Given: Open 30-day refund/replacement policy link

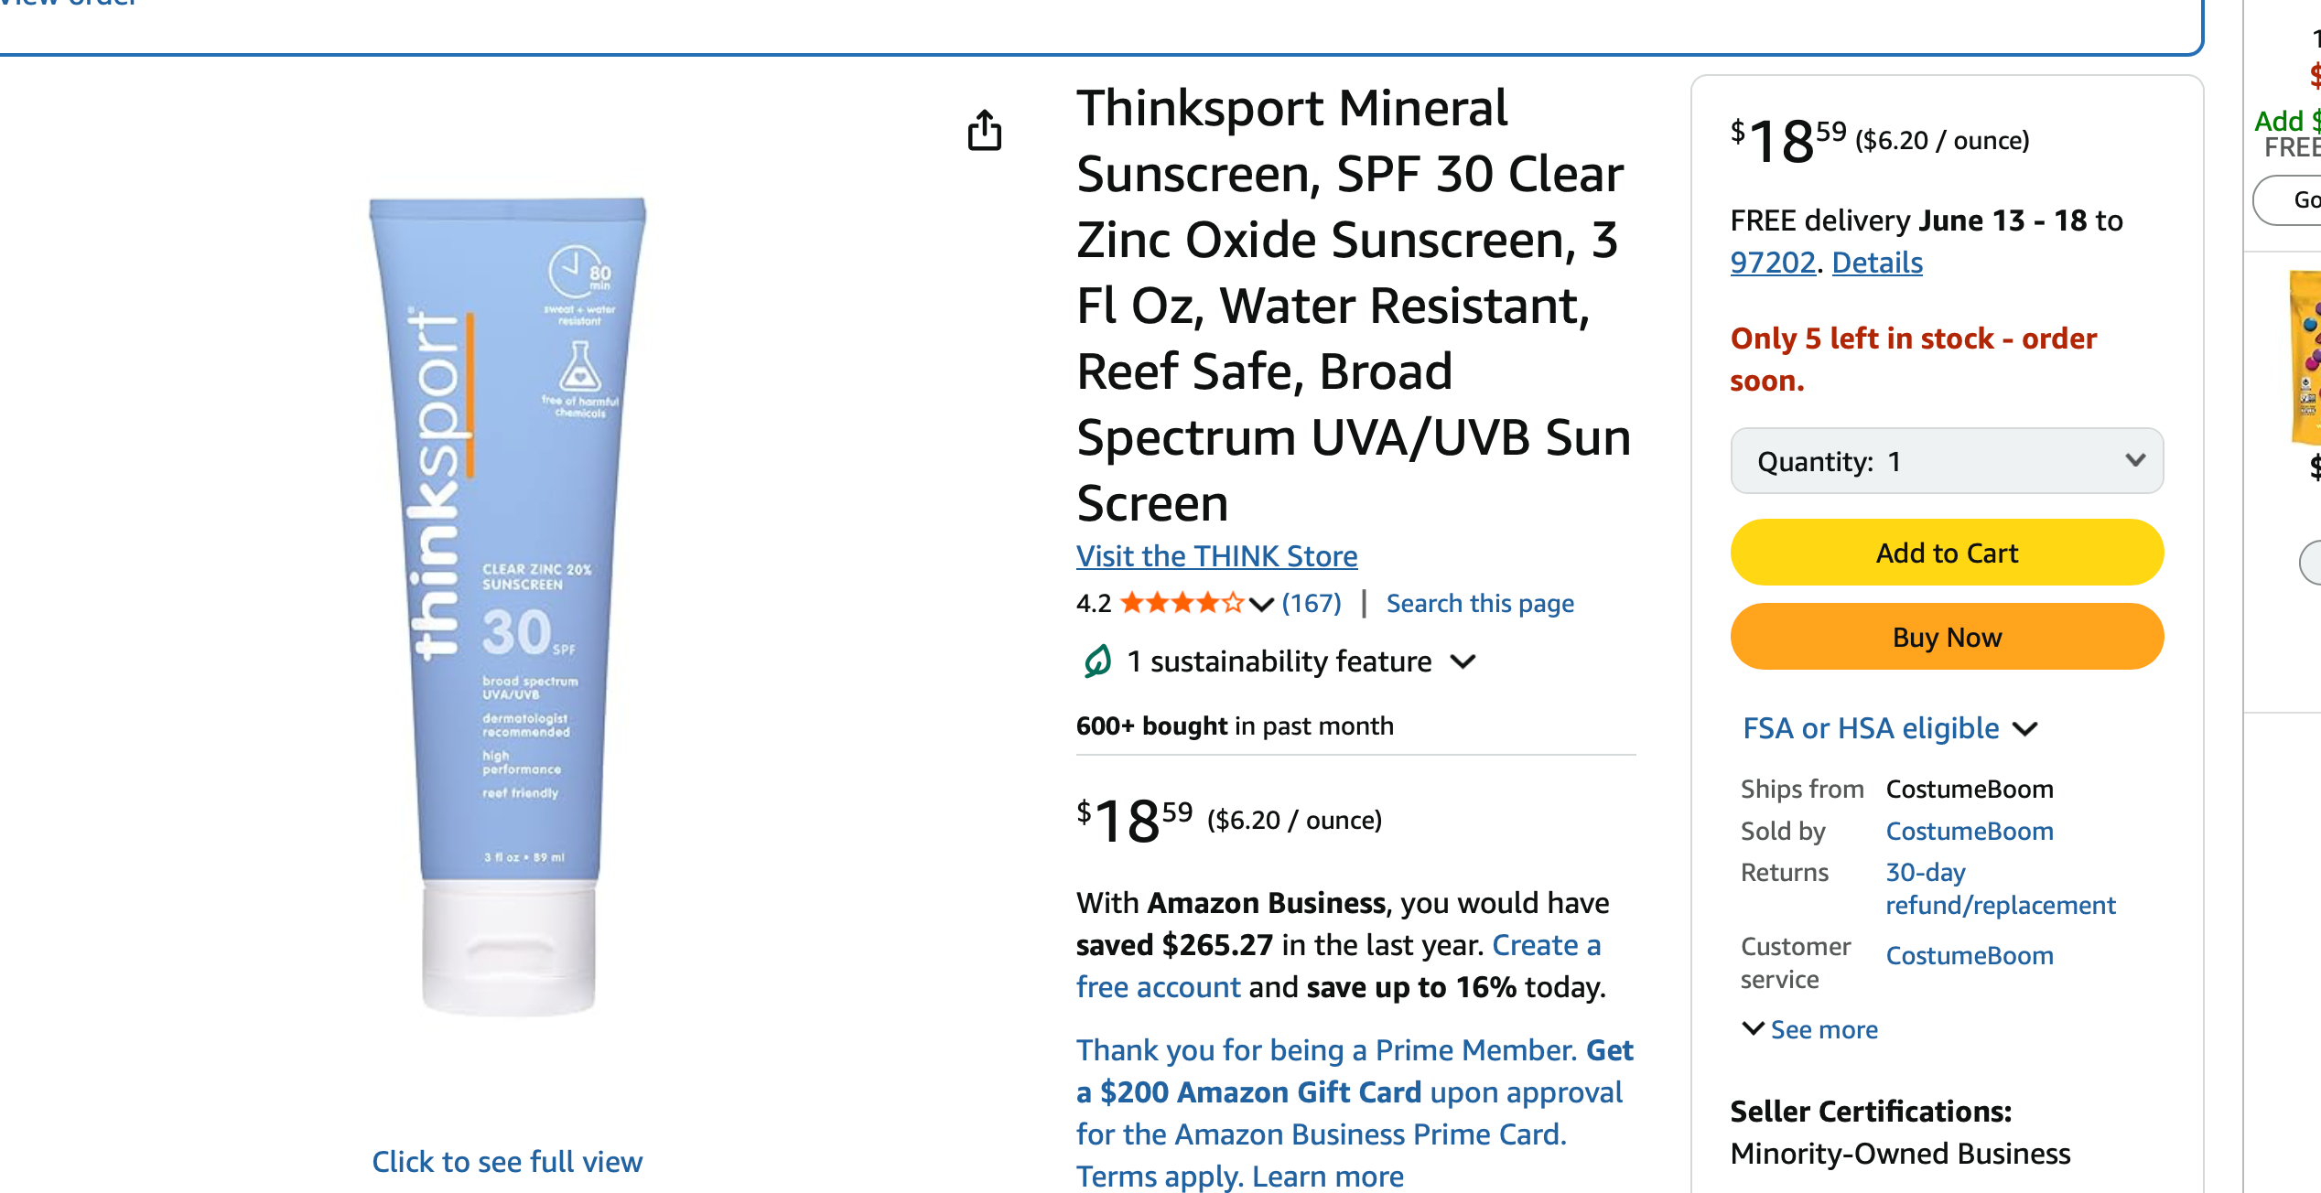Looking at the screenshot, I should click(2000, 888).
